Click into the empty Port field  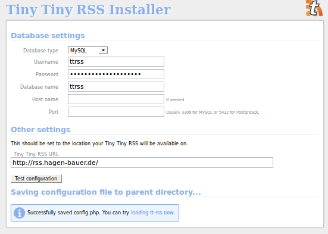[x=116, y=111]
